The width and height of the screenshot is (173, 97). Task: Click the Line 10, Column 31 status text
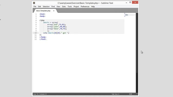(40, 94)
